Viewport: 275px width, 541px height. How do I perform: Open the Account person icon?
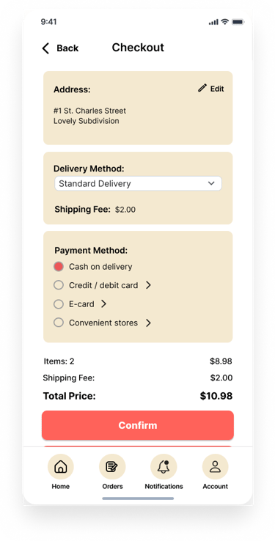pyautogui.click(x=216, y=467)
